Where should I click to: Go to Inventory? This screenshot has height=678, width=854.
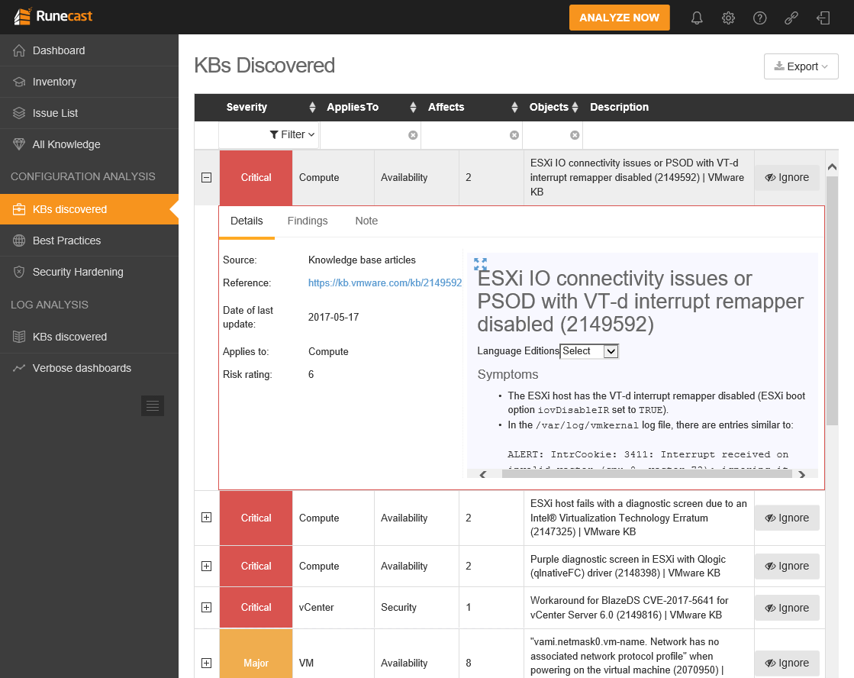coord(89,82)
